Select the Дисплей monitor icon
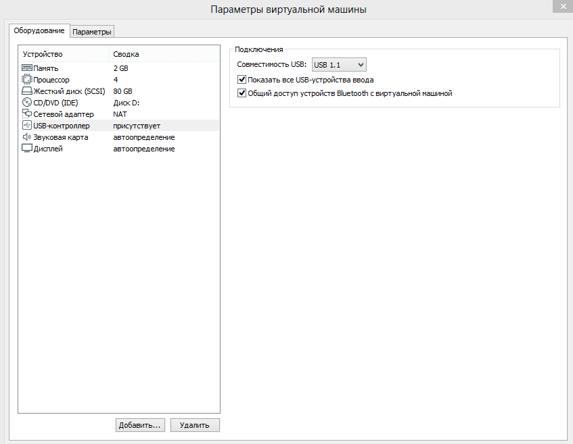The height and width of the screenshot is (444, 573). (x=27, y=149)
